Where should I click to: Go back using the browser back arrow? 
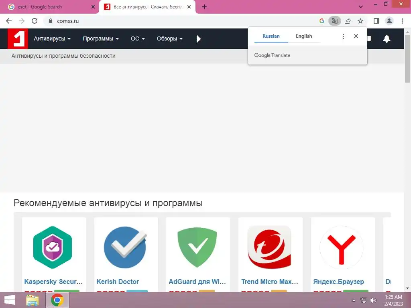9,21
